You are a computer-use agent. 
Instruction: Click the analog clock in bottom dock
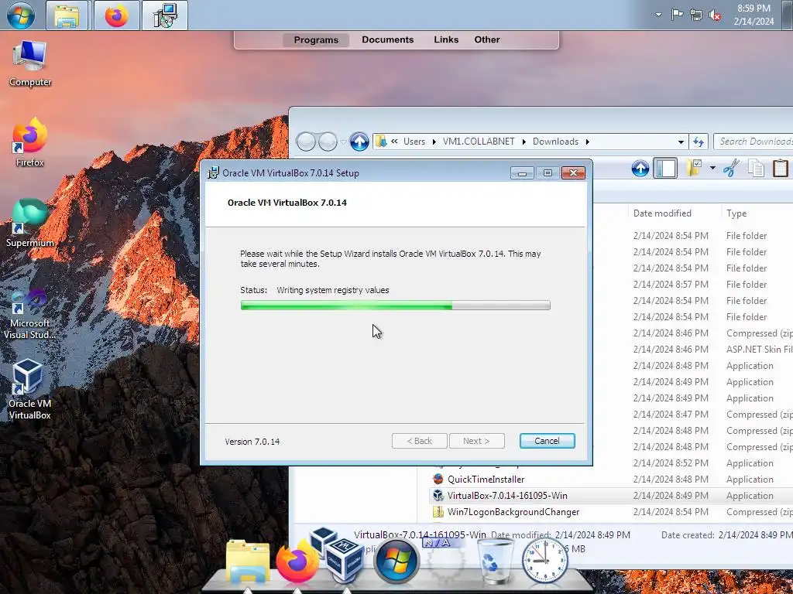pyautogui.click(x=544, y=560)
